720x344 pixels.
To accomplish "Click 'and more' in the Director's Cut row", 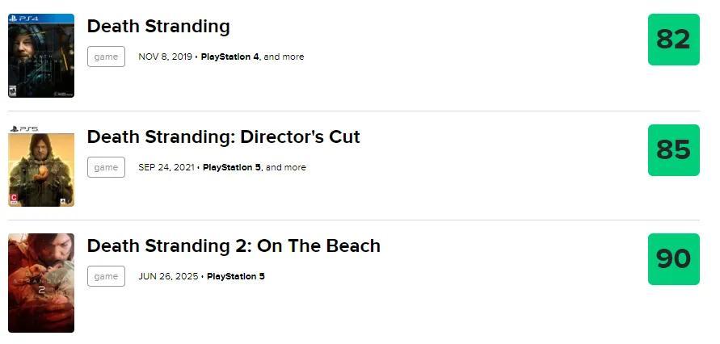I will (286, 168).
